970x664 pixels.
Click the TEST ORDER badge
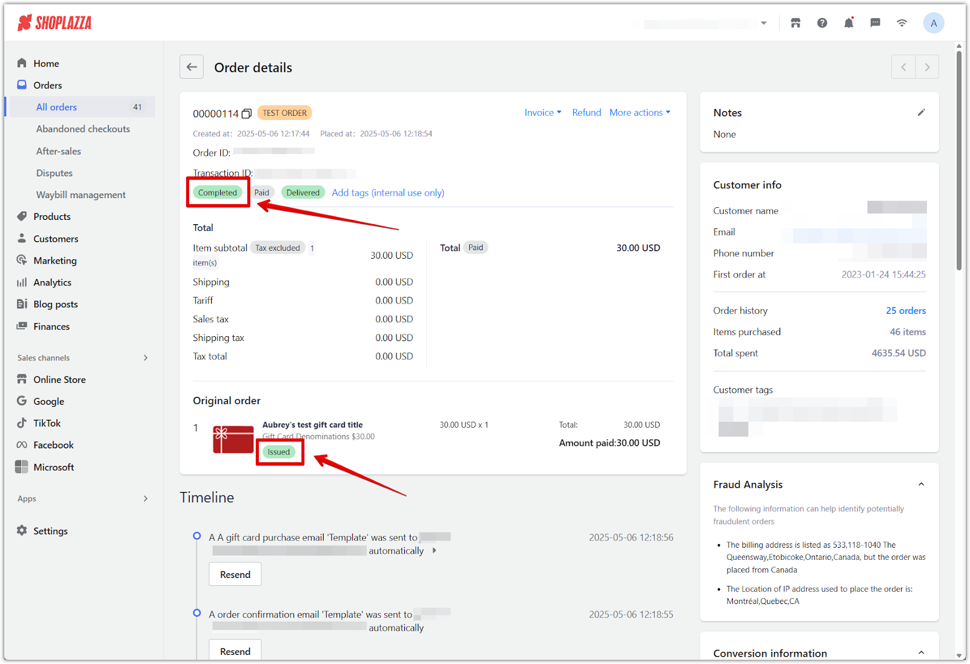pyautogui.click(x=285, y=113)
